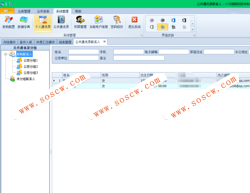Switch to 业务报表 ribbon tab

pyautogui.click(x=43, y=11)
